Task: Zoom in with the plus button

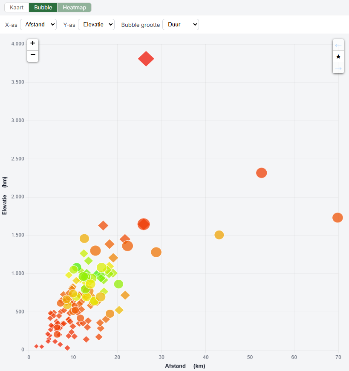Action: pos(33,43)
